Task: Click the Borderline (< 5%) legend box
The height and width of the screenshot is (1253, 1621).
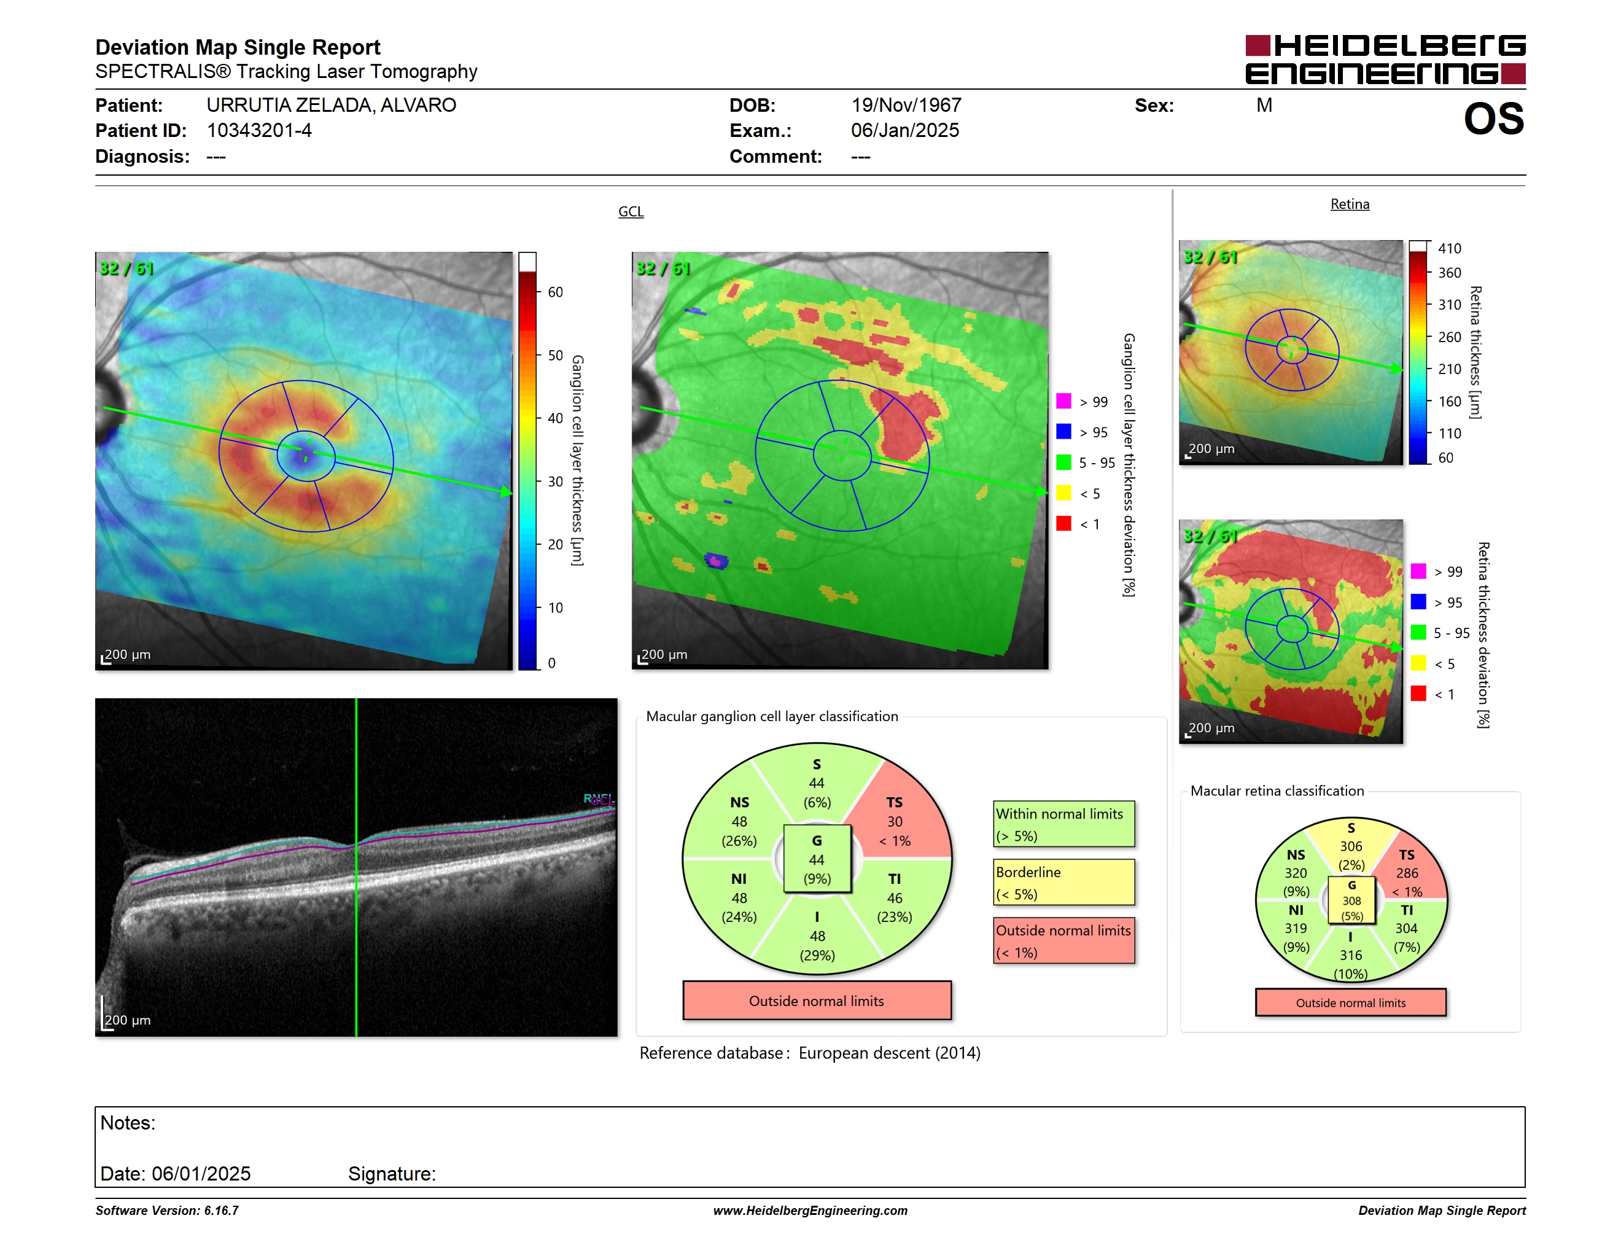Action: 1063,882
